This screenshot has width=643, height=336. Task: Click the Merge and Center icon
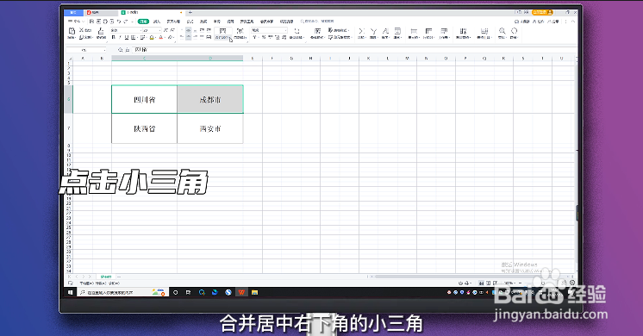click(x=222, y=31)
